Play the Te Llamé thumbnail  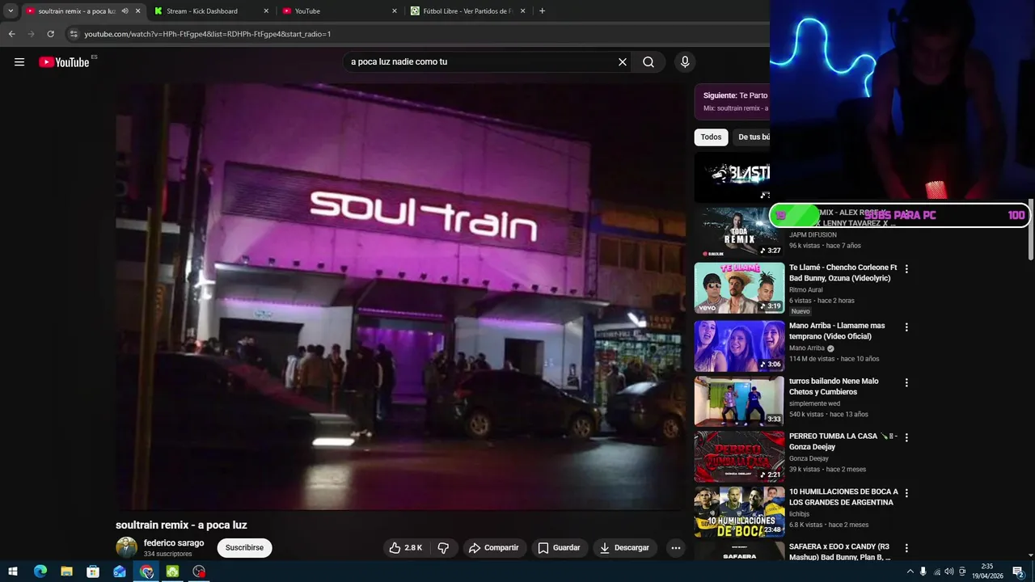point(739,288)
